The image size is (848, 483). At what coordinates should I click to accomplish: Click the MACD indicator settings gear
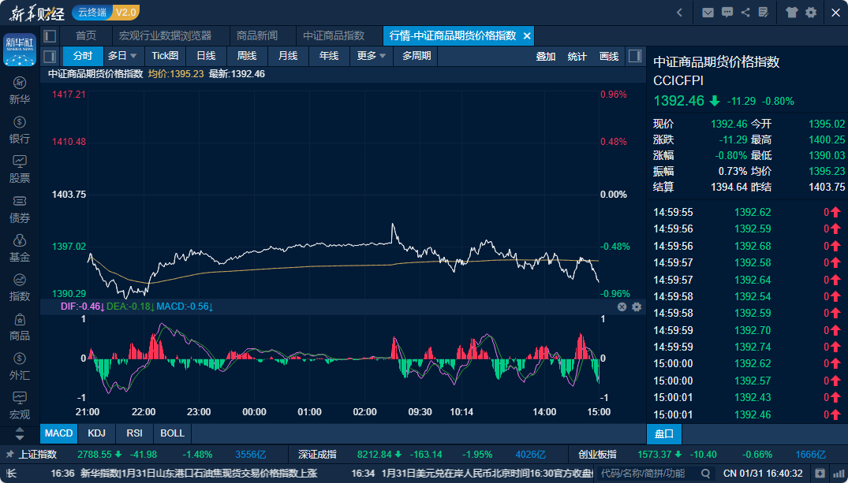click(x=637, y=307)
